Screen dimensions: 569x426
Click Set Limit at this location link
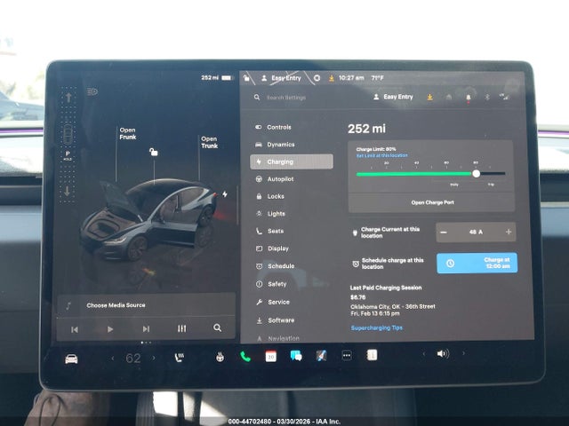pos(381,155)
